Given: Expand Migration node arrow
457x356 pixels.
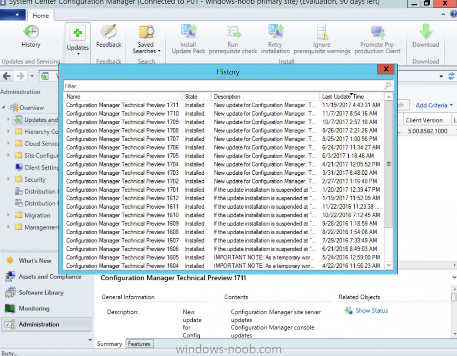Looking at the screenshot, I should point(8,215).
